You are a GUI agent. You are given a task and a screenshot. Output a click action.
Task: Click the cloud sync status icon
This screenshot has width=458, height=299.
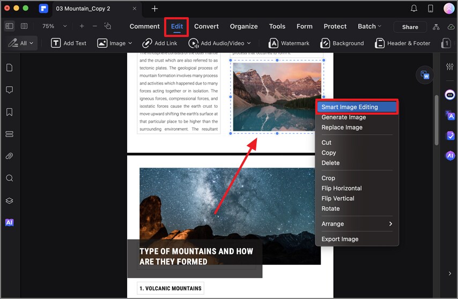[x=451, y=27]
